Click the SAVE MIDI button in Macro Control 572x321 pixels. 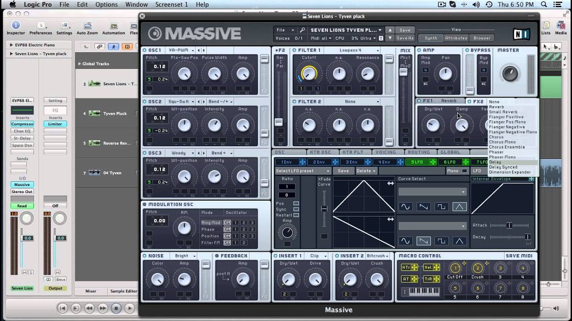click(519, 256)
